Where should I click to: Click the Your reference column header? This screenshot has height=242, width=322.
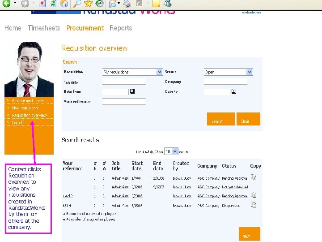pyautogui.click(x=72, y=166)
